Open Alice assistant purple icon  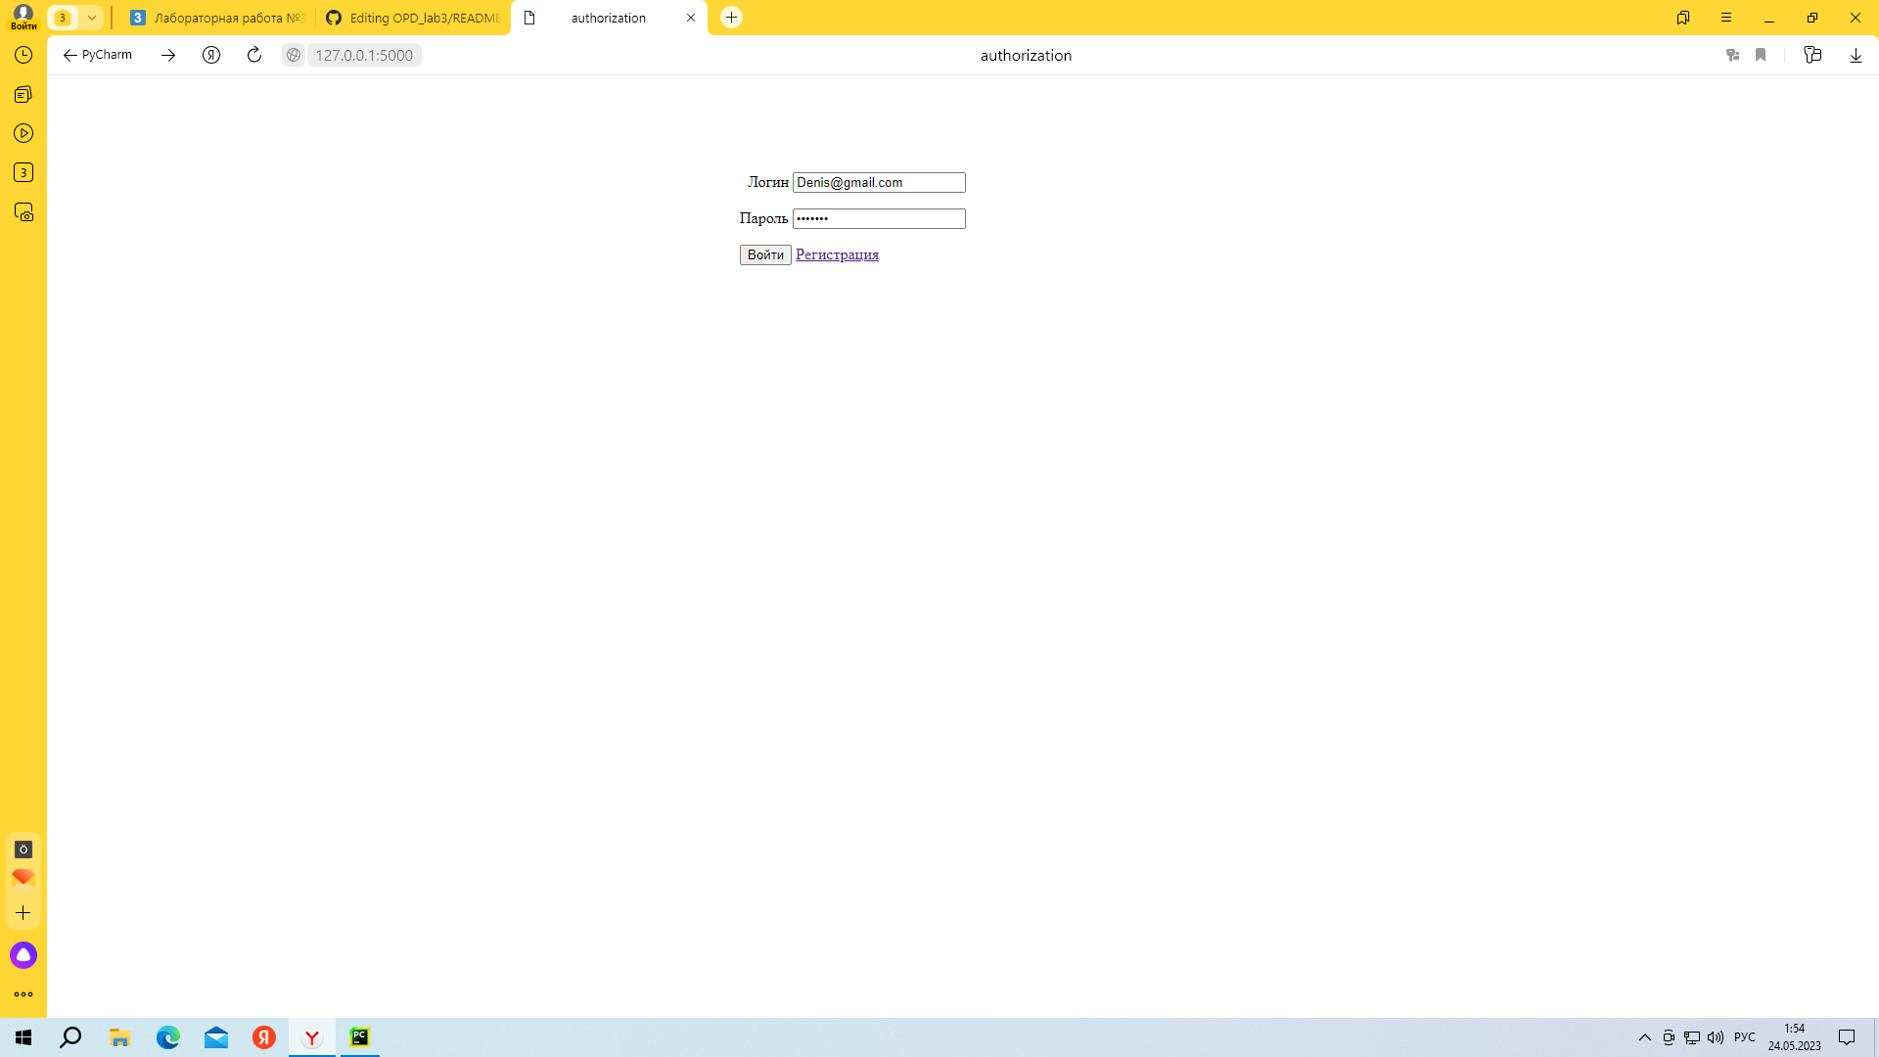coord(23,955)
